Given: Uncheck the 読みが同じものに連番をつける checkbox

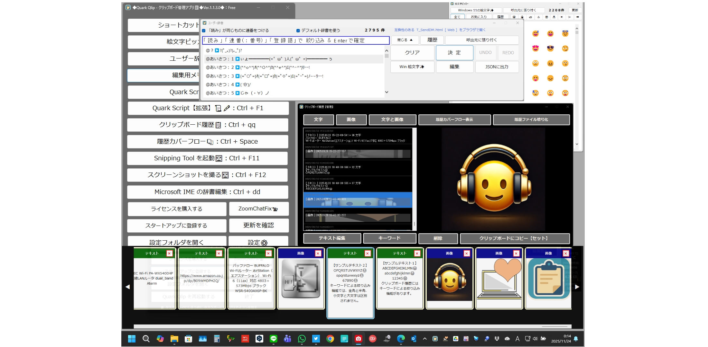Looking at the screenshot, I should (204, 30).
